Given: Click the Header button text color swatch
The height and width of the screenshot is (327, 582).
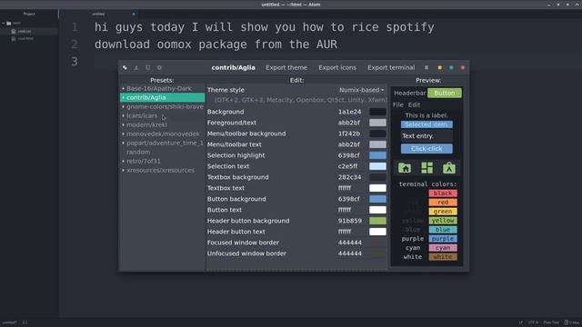Looking at the screenshot, I should [377, 232].
